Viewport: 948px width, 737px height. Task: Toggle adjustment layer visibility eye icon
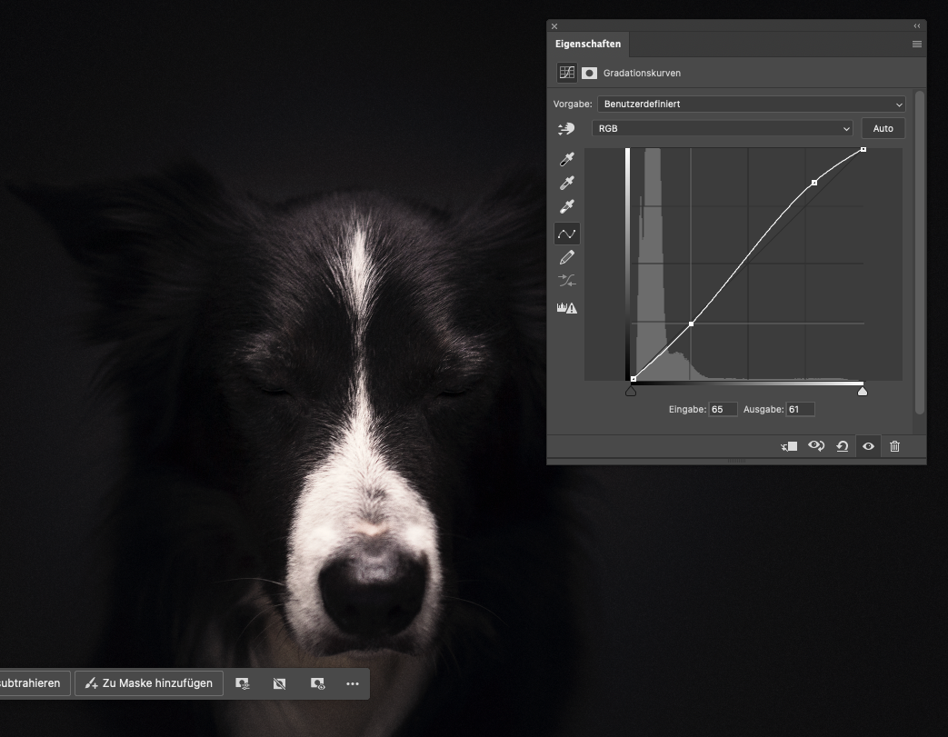pos(868,446)
